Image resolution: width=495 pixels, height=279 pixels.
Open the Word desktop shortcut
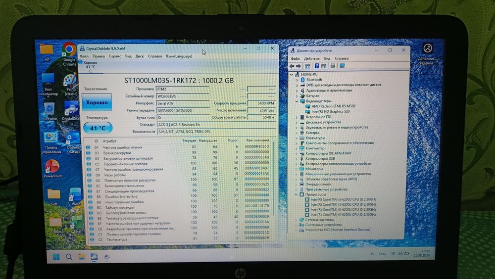[75, 196]
